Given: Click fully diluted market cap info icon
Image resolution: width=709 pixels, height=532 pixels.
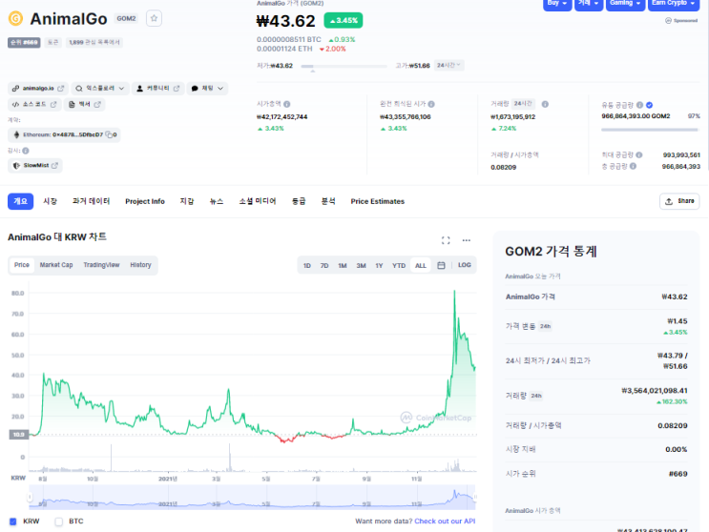Looking at the screenshot, I should (x=431, y=104).
